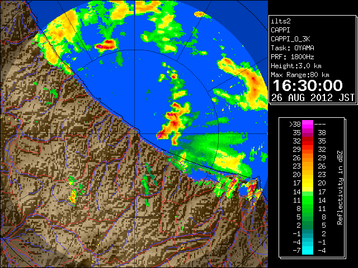Click the 'CAPPI_0_3K' product name
This screenshot has height=268, width=358.
[290, 39]
